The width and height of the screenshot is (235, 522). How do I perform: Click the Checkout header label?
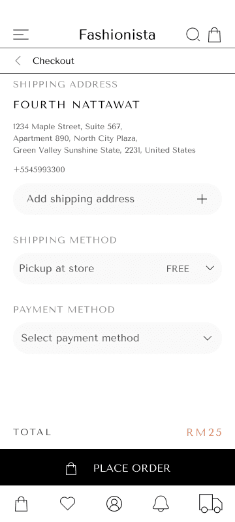(x=54, y=61)
